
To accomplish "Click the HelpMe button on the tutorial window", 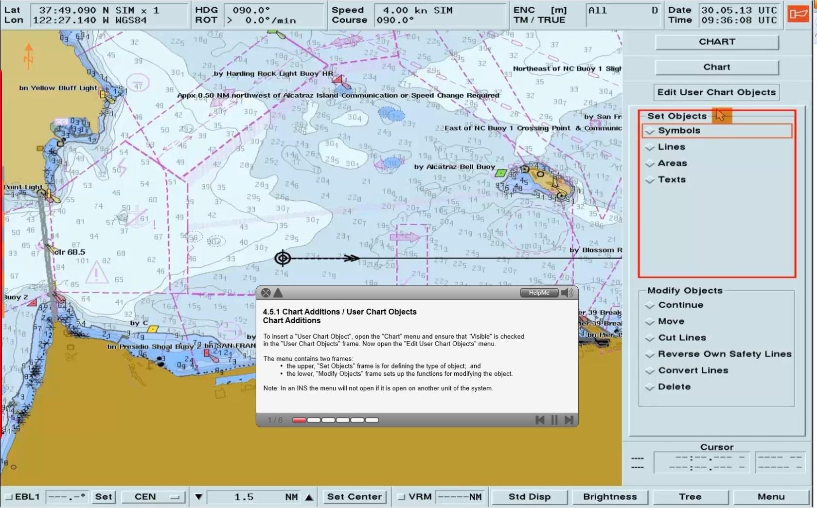I will (x=538, y=293).
